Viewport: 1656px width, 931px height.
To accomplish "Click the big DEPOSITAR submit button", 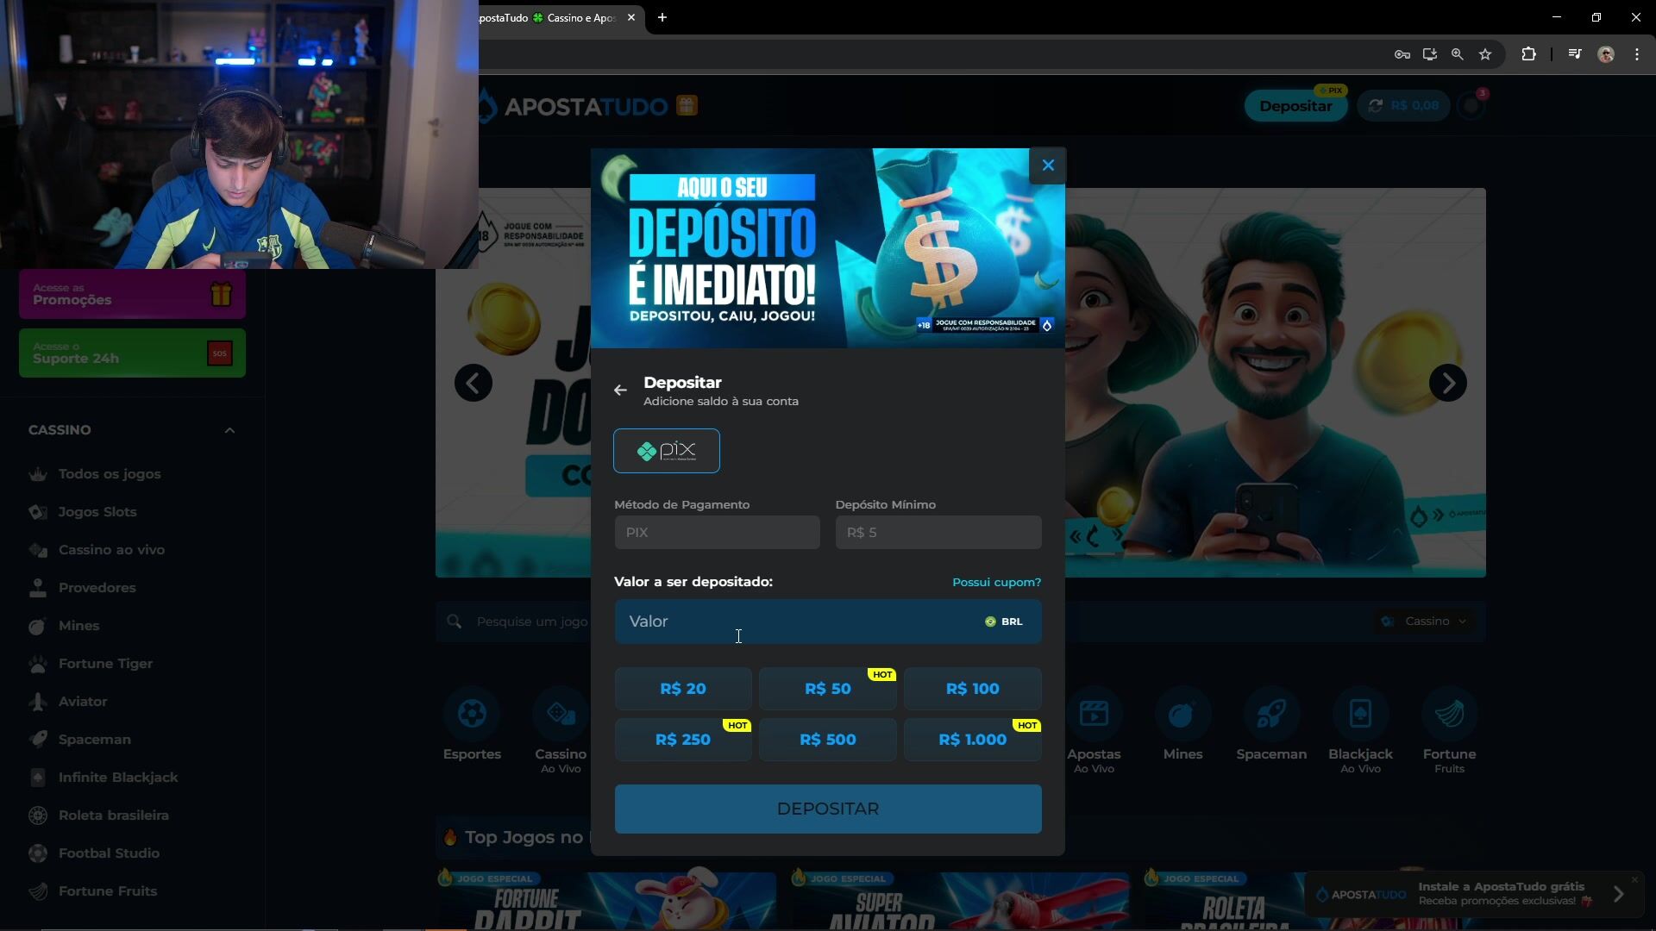I will 828,809.
